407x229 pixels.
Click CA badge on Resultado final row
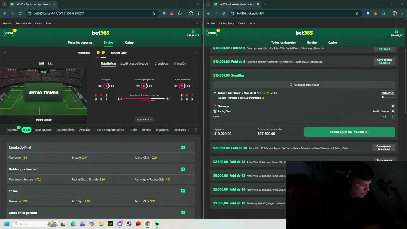pyautogui.click(x=183, y=147)
